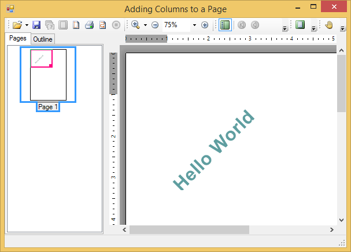Switch to the Pages tab

pos(18,38)
